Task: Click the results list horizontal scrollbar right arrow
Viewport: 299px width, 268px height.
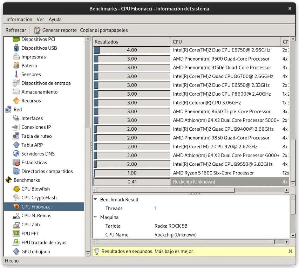Action: coord(287,190)
